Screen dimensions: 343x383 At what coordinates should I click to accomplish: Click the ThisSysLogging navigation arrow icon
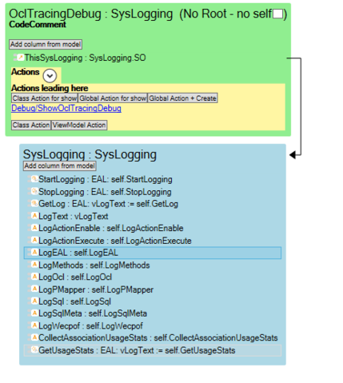[x=21, y=58]
